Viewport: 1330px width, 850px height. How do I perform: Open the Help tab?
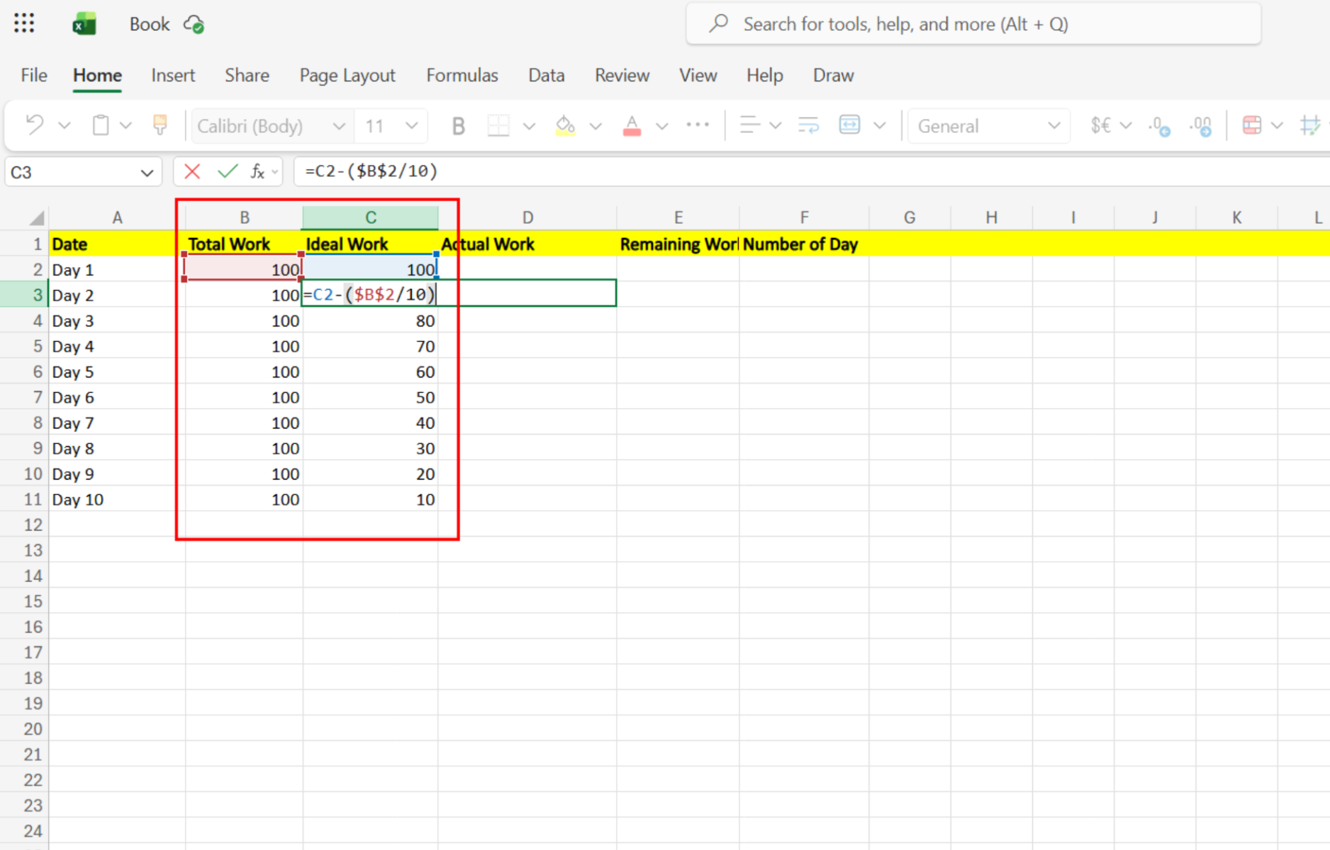coord(765,75)
